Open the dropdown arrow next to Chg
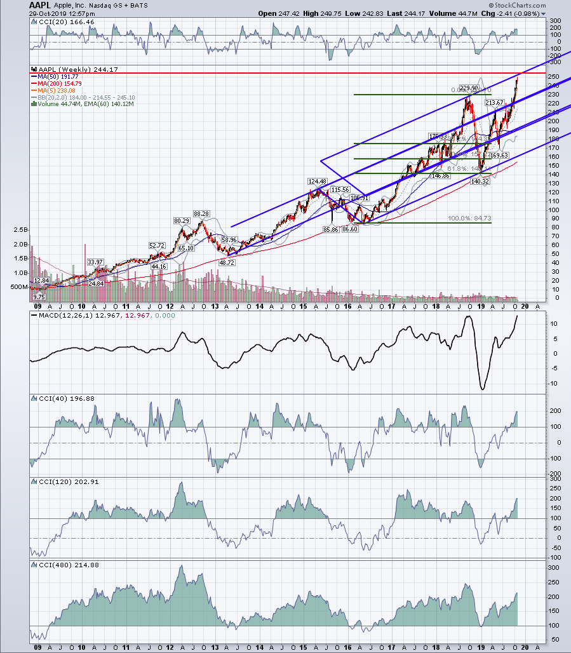This screenshot has height=653, width=571. coord(543,14)
